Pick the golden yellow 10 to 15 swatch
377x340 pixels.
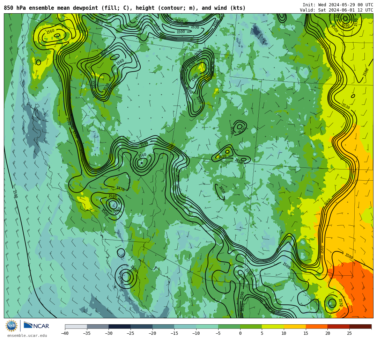click(295, 326)
